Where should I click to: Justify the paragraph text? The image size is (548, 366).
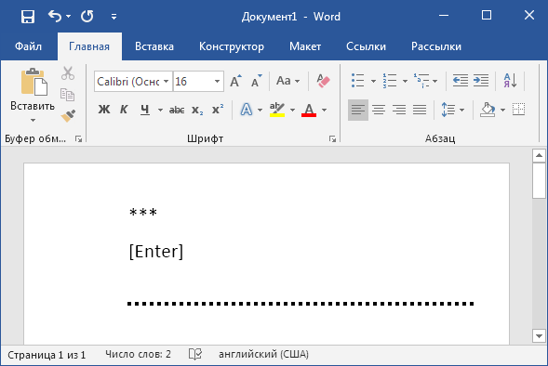(420, 110)
